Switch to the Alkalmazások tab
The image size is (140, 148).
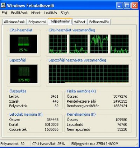14,22
